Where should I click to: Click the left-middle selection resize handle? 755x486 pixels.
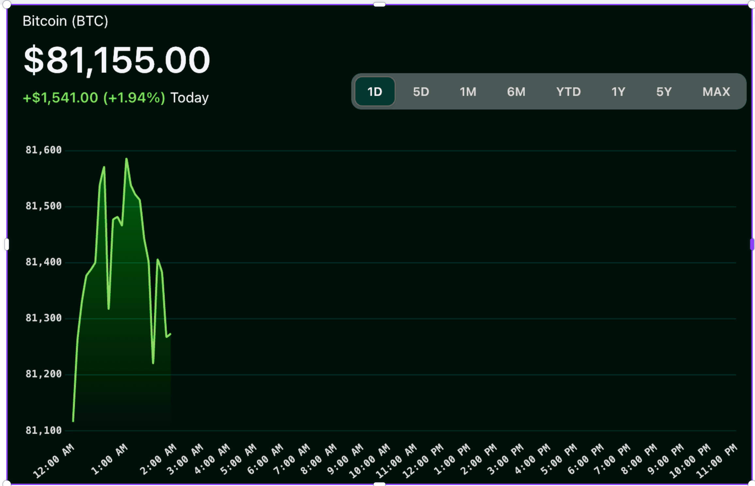coord(7,244)
